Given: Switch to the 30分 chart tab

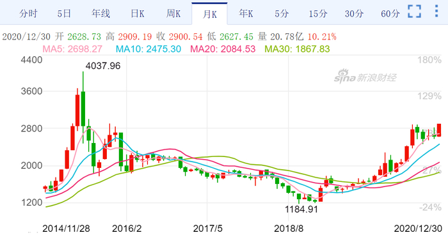Looking at the screenshot, I should coord(354,13).
